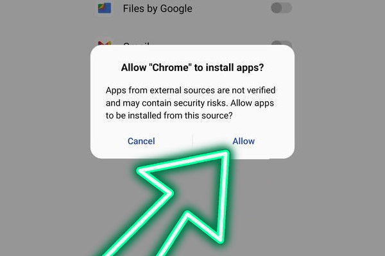Click the Files by Google app icon
385x256 pixels.
tap(105, 8)
